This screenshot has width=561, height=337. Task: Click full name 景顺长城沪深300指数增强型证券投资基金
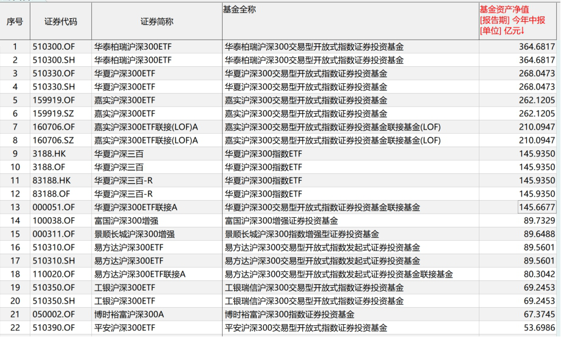(x=302, y=234)
